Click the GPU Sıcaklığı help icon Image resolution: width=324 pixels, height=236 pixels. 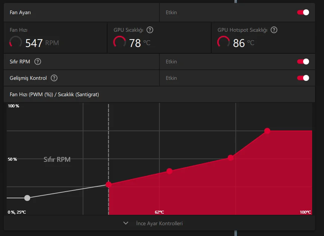150,30
